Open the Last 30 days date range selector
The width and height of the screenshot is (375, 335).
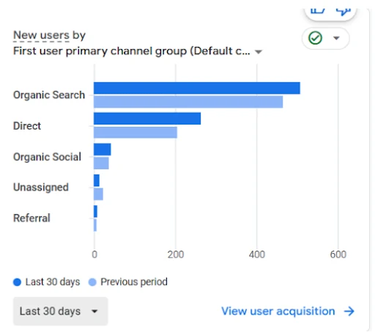tap(60, 312)
